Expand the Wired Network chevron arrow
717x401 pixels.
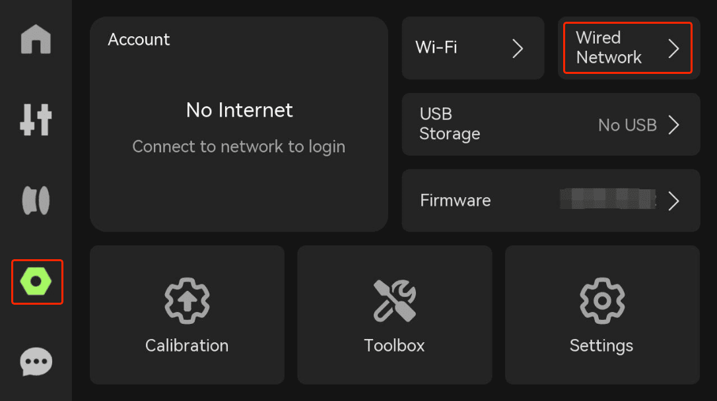pyautogui.click(x=673, y=48)
